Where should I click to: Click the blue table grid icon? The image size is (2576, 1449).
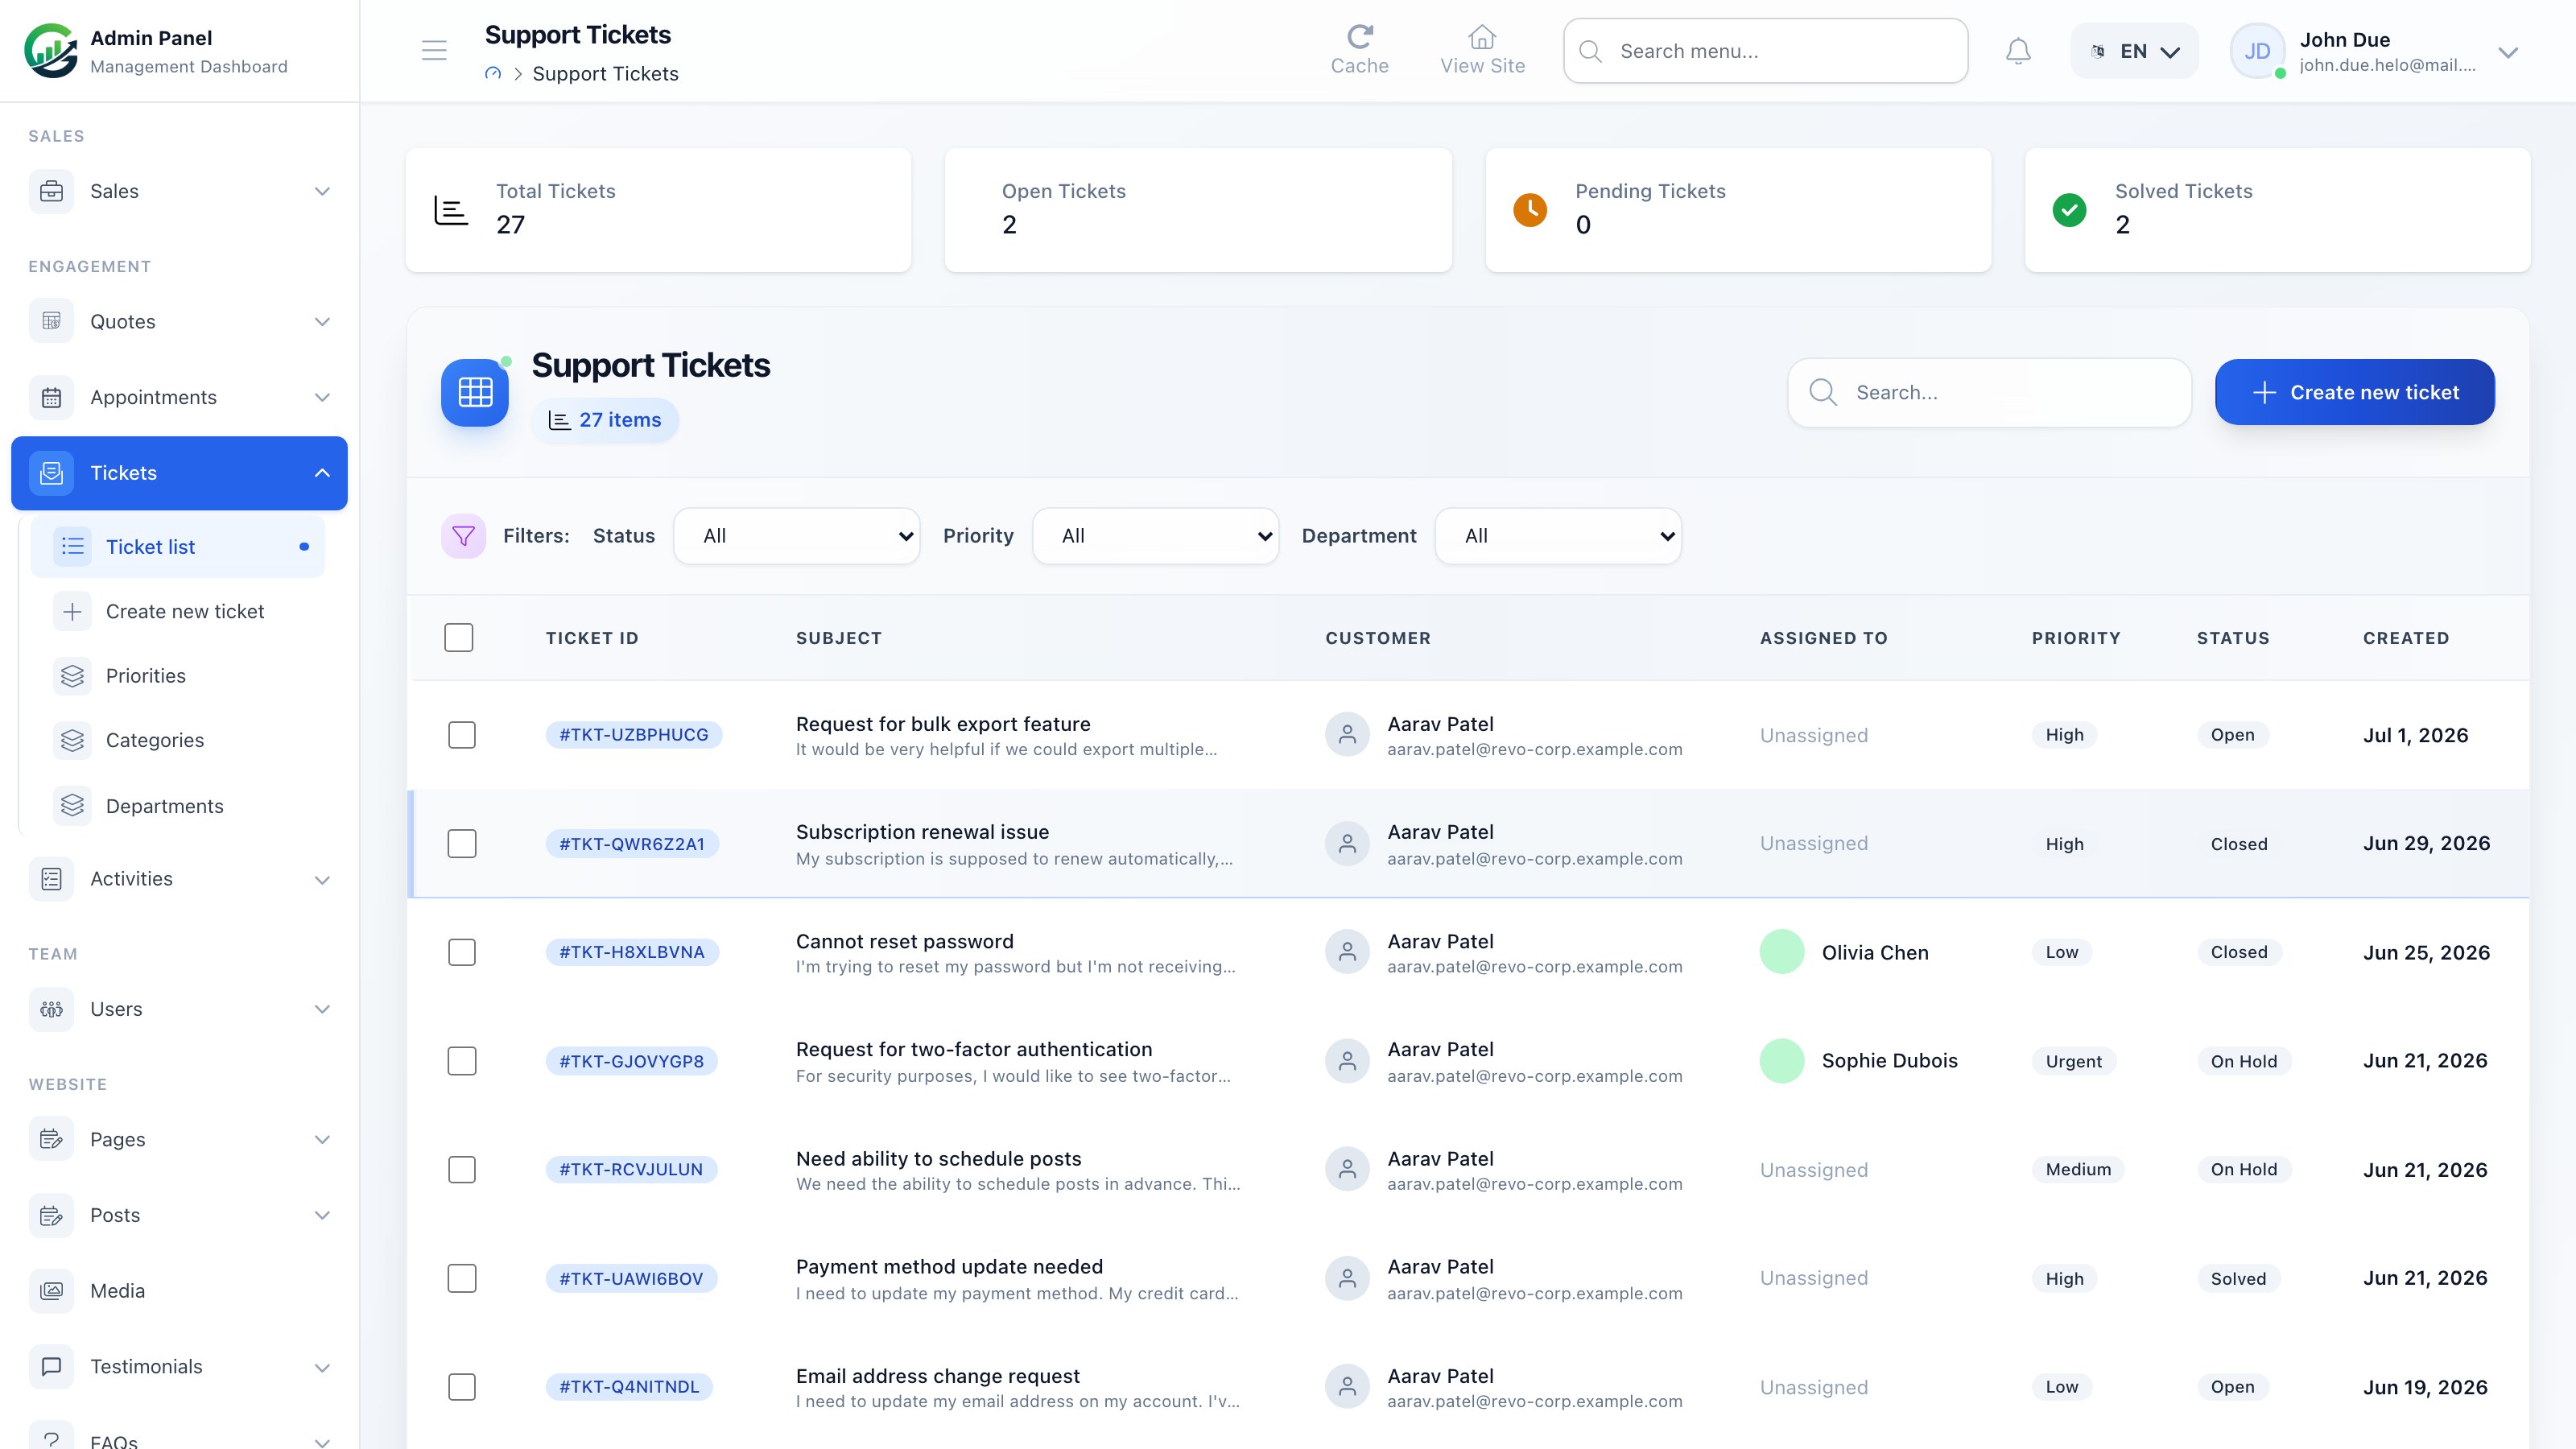(x=475, y=393)
